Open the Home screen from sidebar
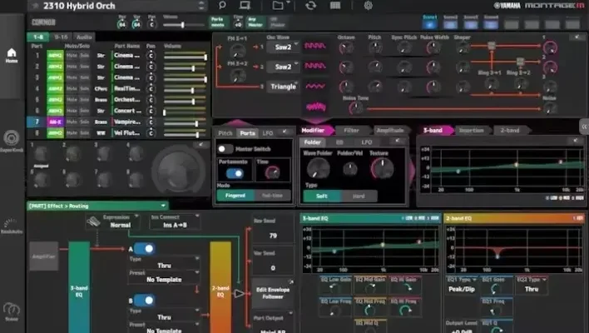This screenshot has height=333, width=589. click(11, 53)
